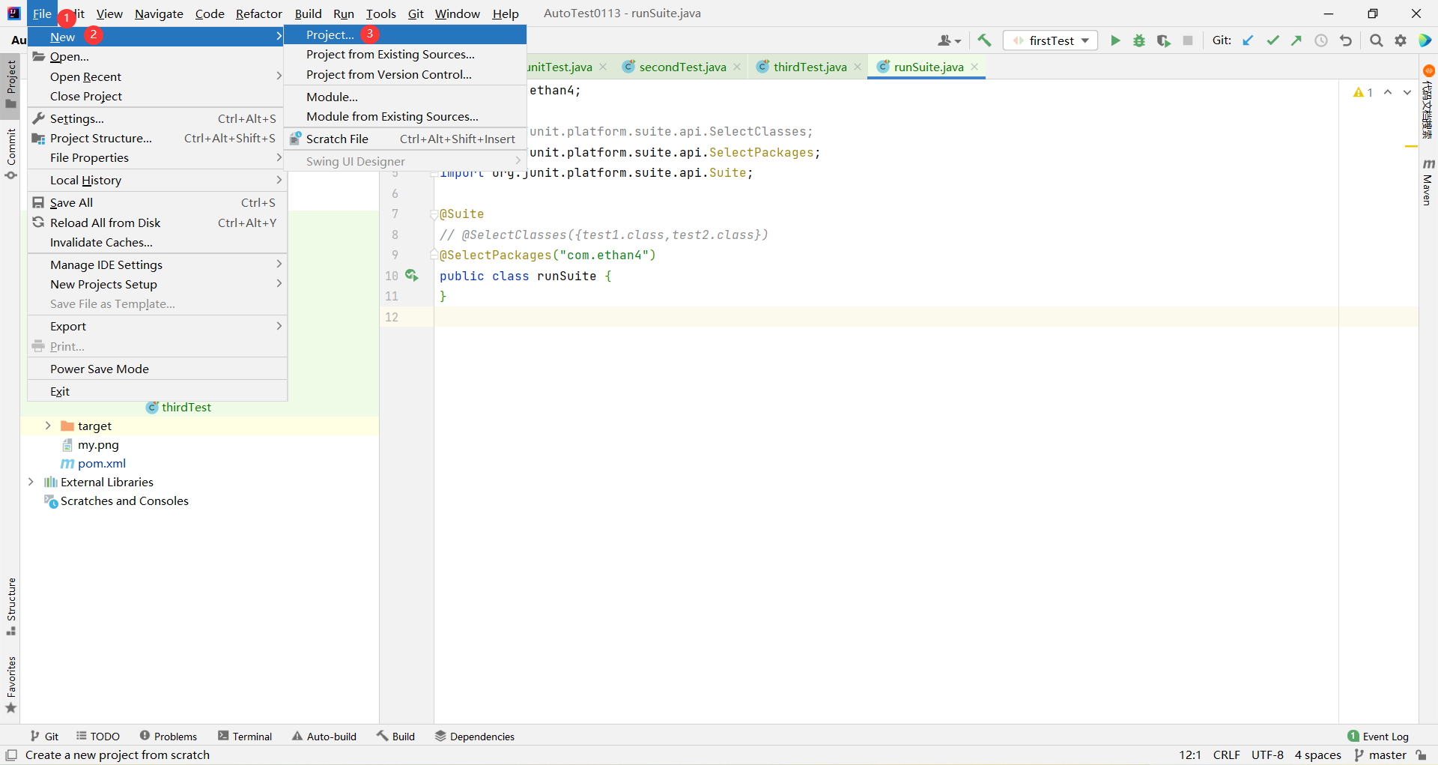Select Project from Version Control...
This screenshot has height=765, width=1438.
pyautogui.click(x=405, y=74)
